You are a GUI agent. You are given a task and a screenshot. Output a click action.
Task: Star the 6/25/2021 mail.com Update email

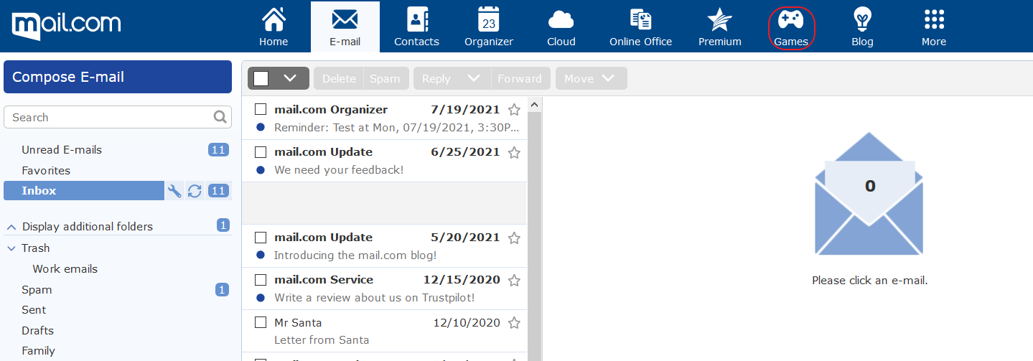point(514,152)
